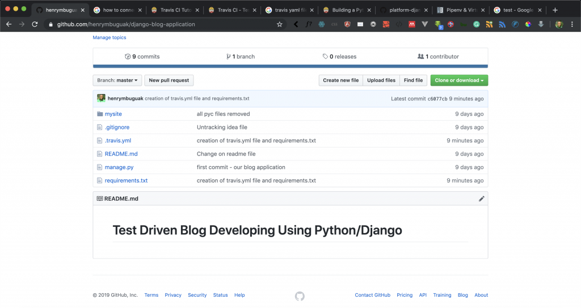Click the Angular shield extension icon
The image size is (581, 308).
coord(347,24)
